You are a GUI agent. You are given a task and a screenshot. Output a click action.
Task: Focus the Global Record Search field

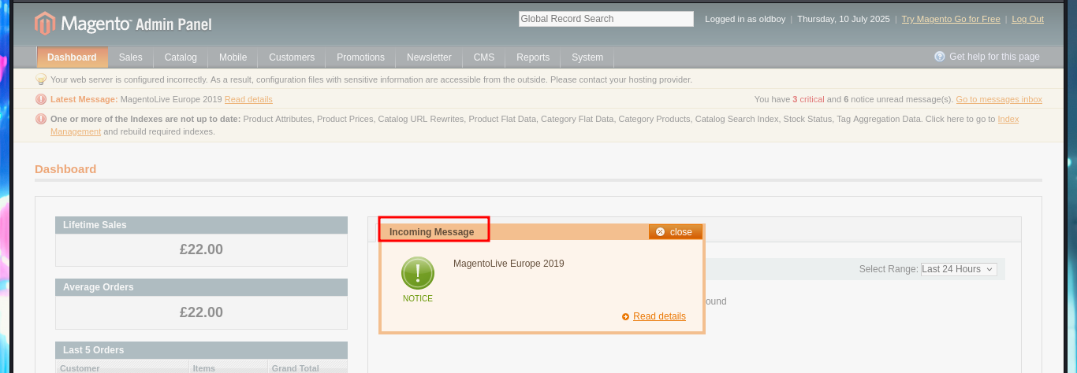pos(606,19)
